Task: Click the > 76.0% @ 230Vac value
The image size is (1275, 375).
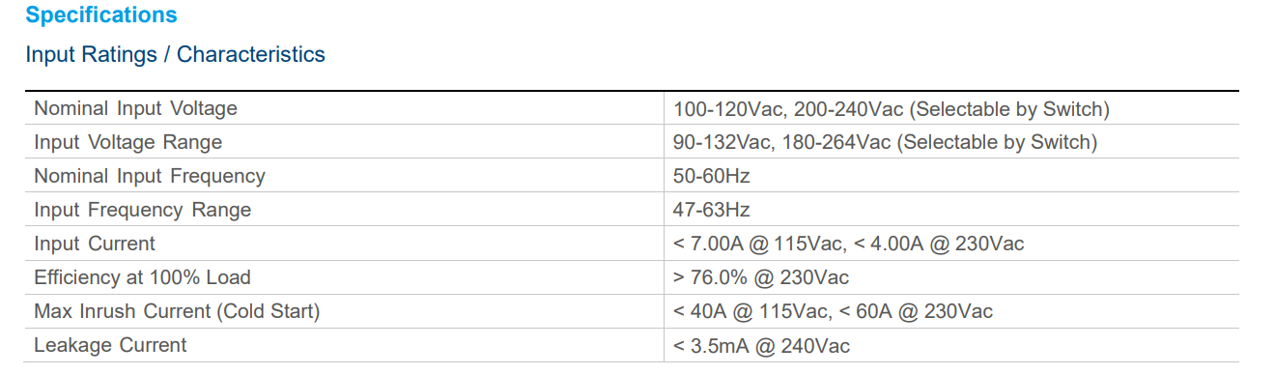Action: click(x=761, y=277)
